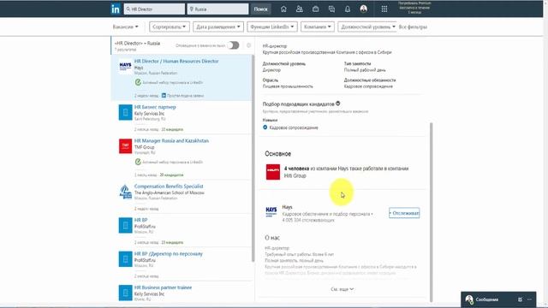Open the Notifications bell icon

point(348,9)
